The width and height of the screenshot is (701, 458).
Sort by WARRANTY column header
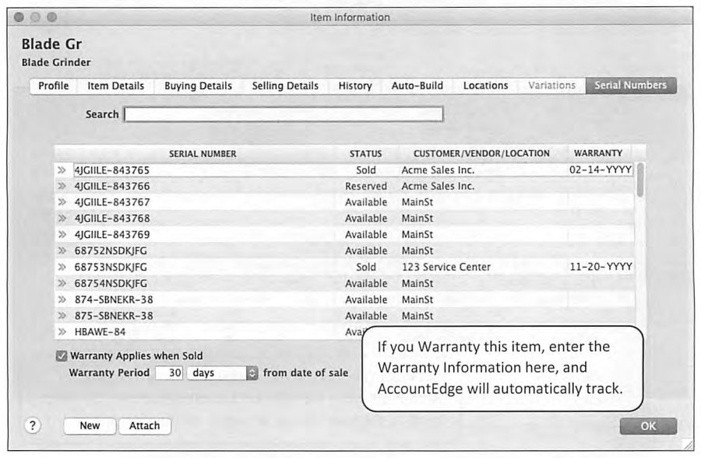[598, 153]
